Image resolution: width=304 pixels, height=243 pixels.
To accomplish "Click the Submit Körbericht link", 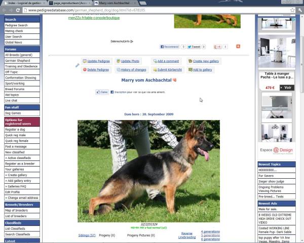I will tap(169, 70).
